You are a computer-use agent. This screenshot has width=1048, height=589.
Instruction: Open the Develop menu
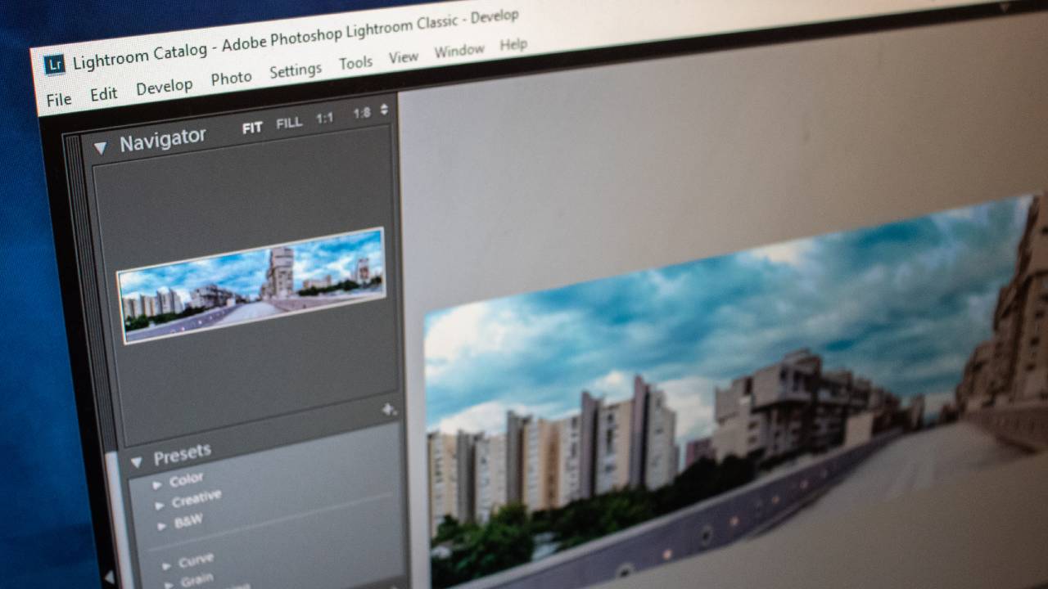pos(164,87)
